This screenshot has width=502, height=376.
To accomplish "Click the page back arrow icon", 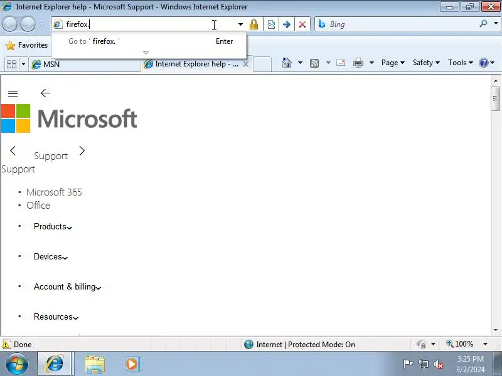I will point(45,93).
